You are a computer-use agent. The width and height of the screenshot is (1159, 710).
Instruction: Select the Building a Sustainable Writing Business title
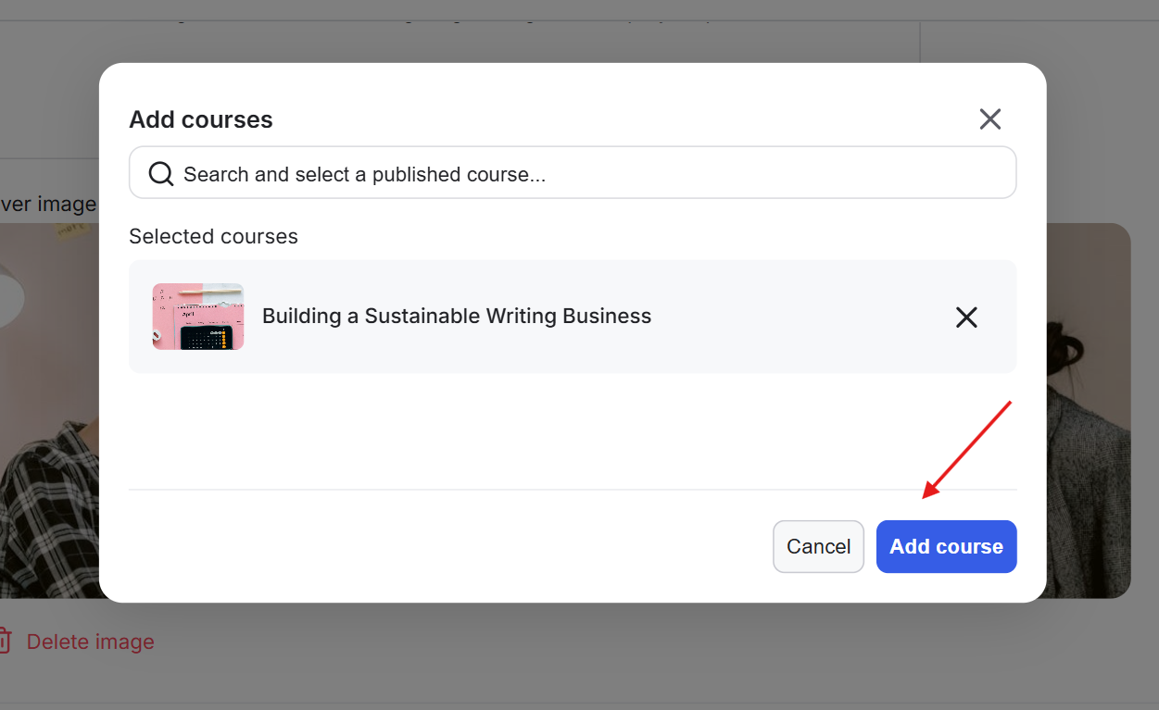pyautogui.click(x=457, y=316)
